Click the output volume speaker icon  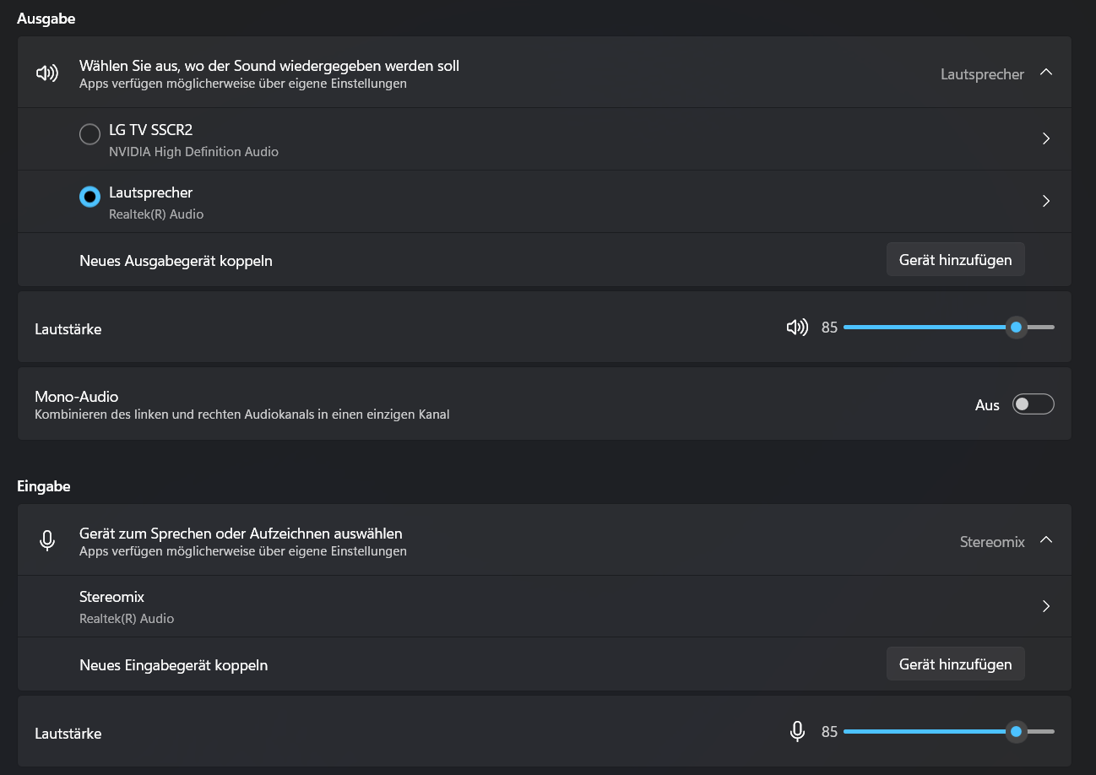pyautogui.click(x=796, y=328)
